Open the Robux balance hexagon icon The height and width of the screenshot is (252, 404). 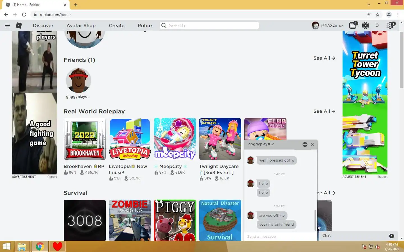[x=365, y=25]
